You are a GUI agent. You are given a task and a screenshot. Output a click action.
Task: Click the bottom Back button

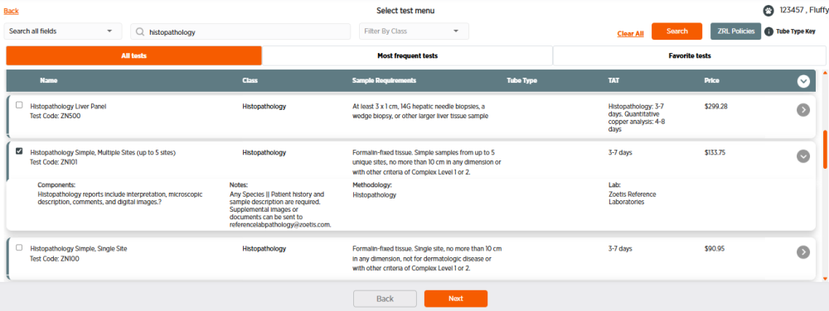click(385, 299)
